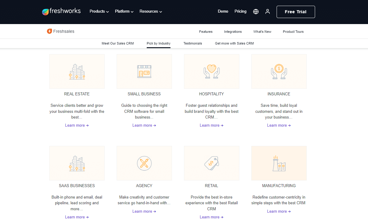Click Learn more under SaaS Businesses
Viewport: 368px width, 222px height.
coord(77,217)
